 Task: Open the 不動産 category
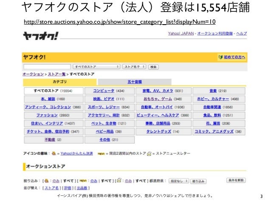50,140
